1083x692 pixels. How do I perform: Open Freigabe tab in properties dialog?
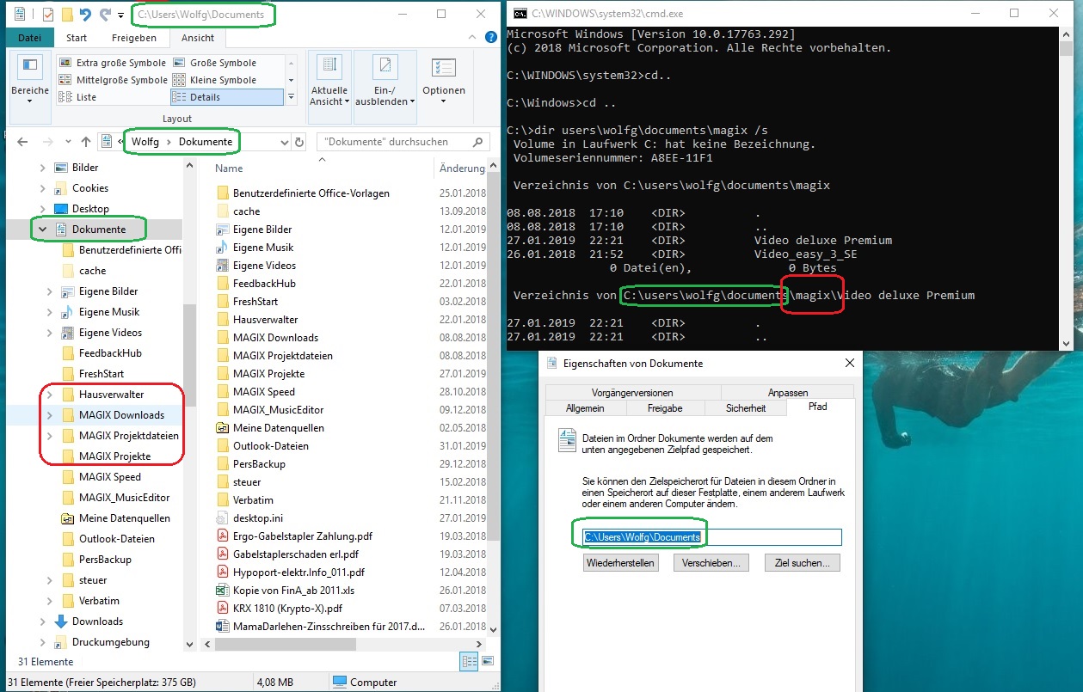point(665,408)
